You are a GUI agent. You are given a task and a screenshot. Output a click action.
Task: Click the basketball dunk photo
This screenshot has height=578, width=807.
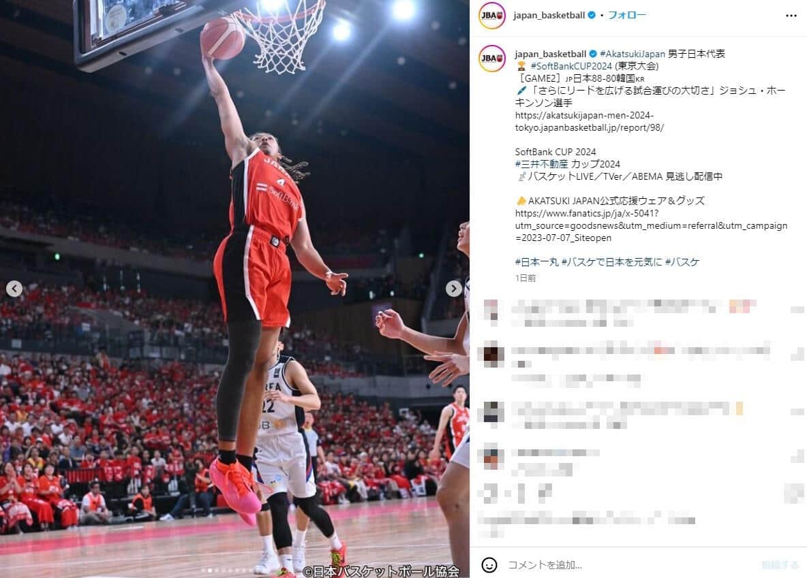pos(234,289)
